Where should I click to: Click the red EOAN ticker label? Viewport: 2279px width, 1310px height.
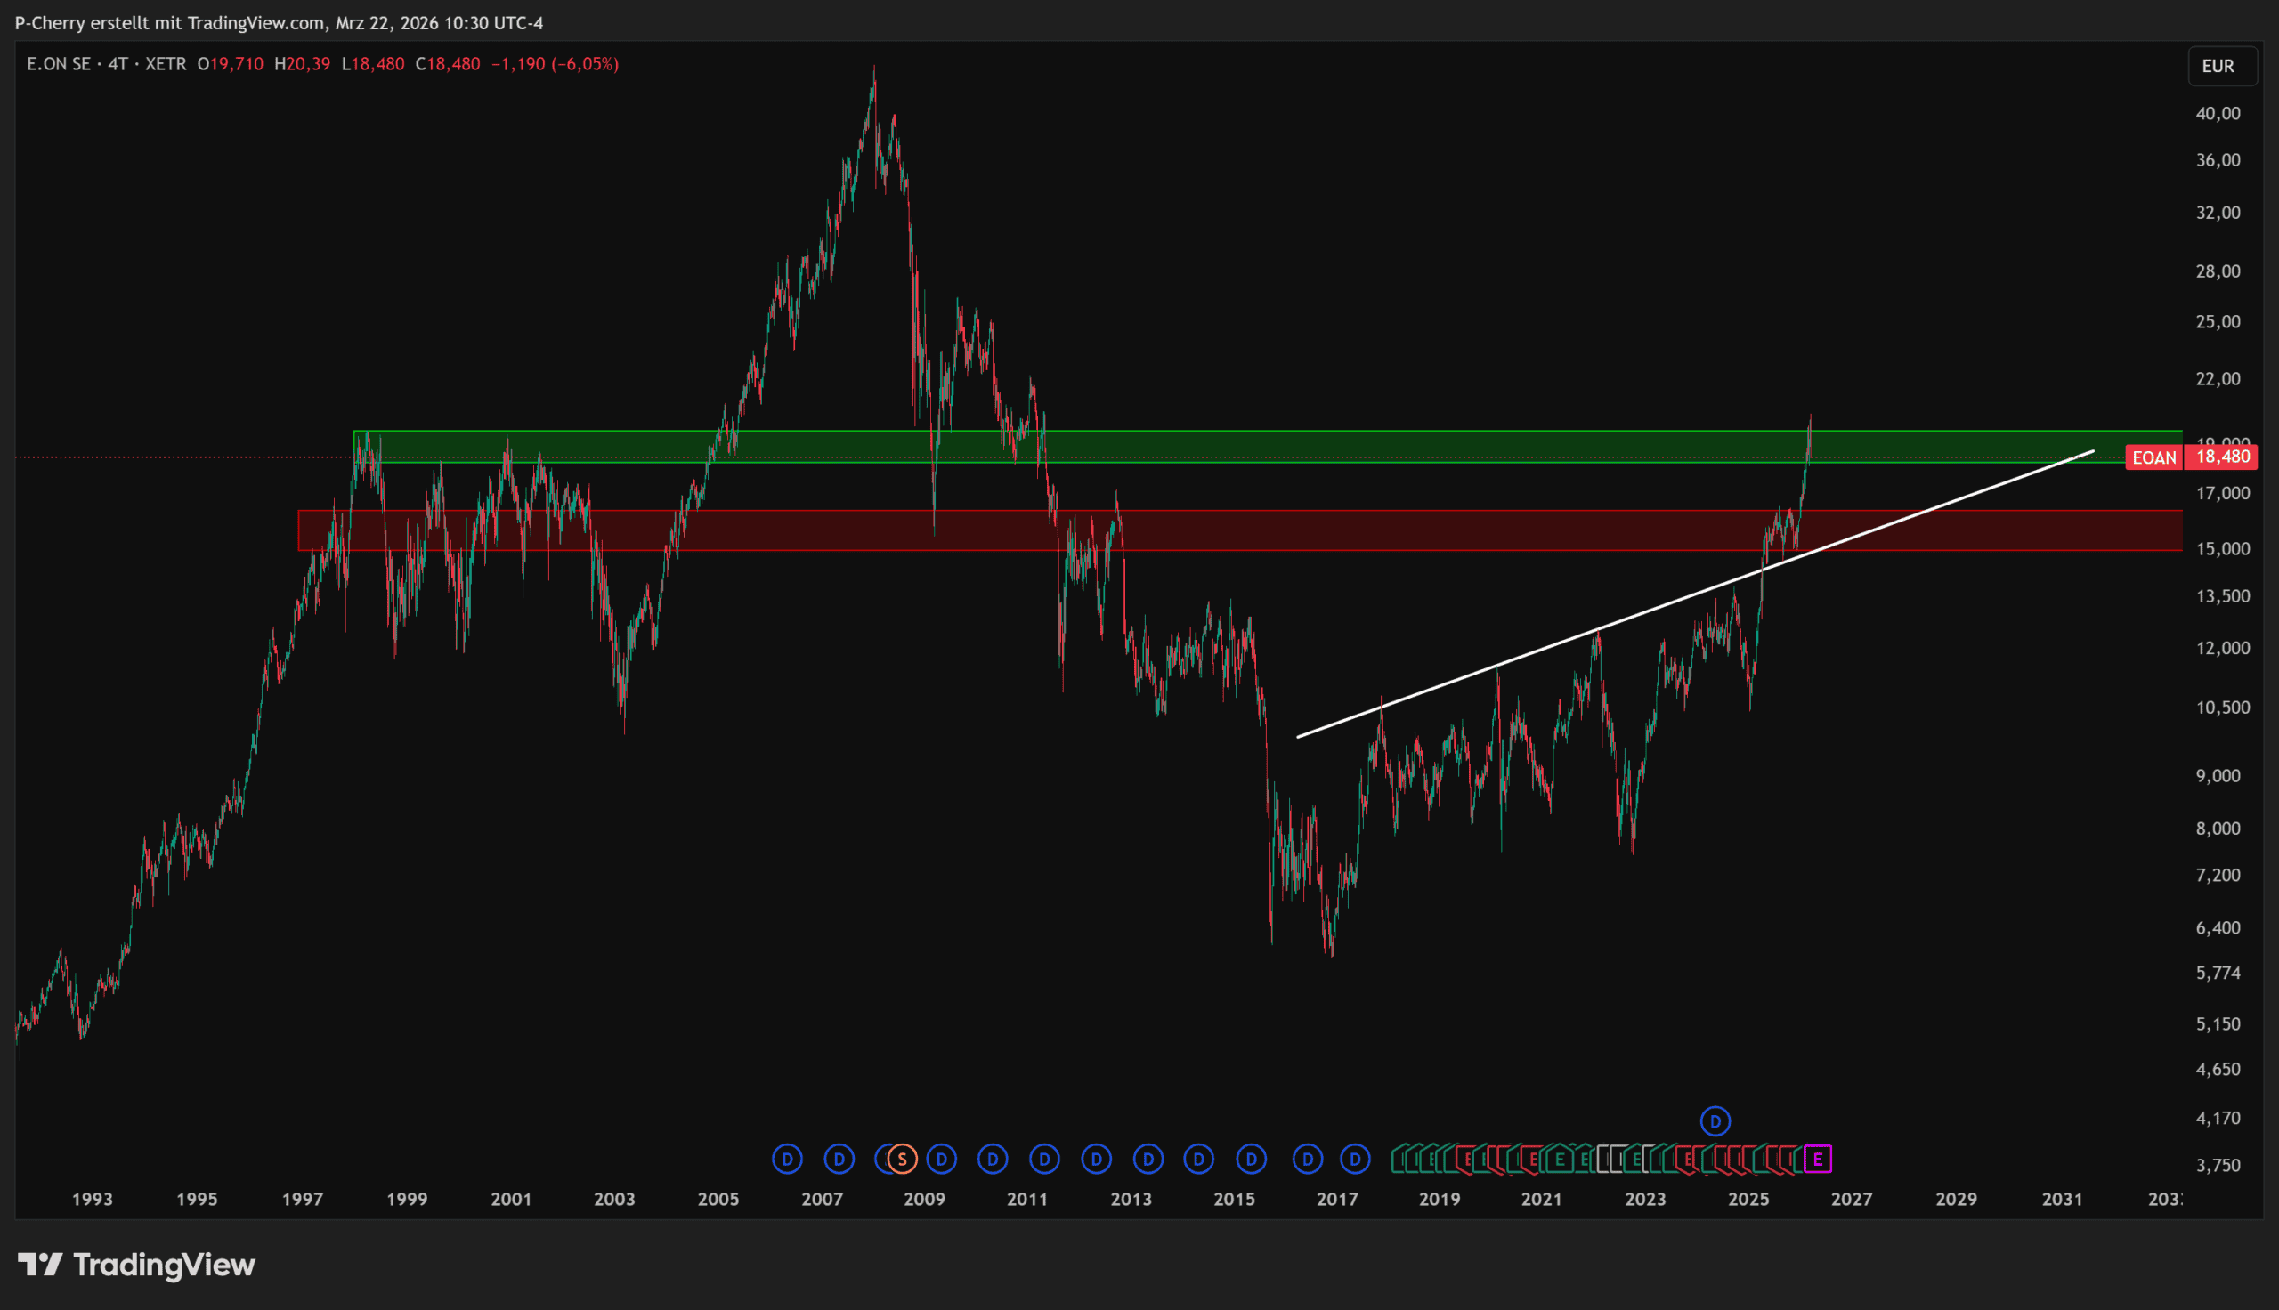tap(2154, 458)
